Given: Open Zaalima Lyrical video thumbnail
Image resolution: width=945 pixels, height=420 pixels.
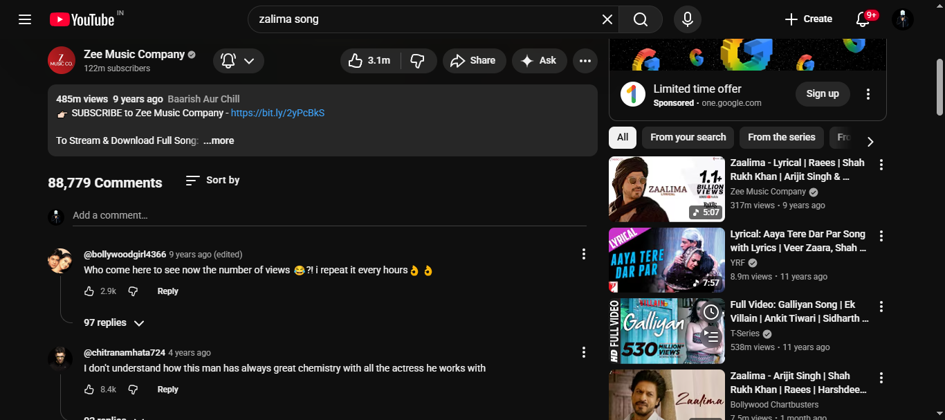Looking at the screenshot, I should point(667,189).
